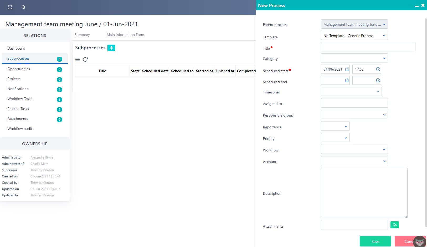Screen dimensions: 427x247
Task: Open the Responsible group dropdown
Action: 354,115
